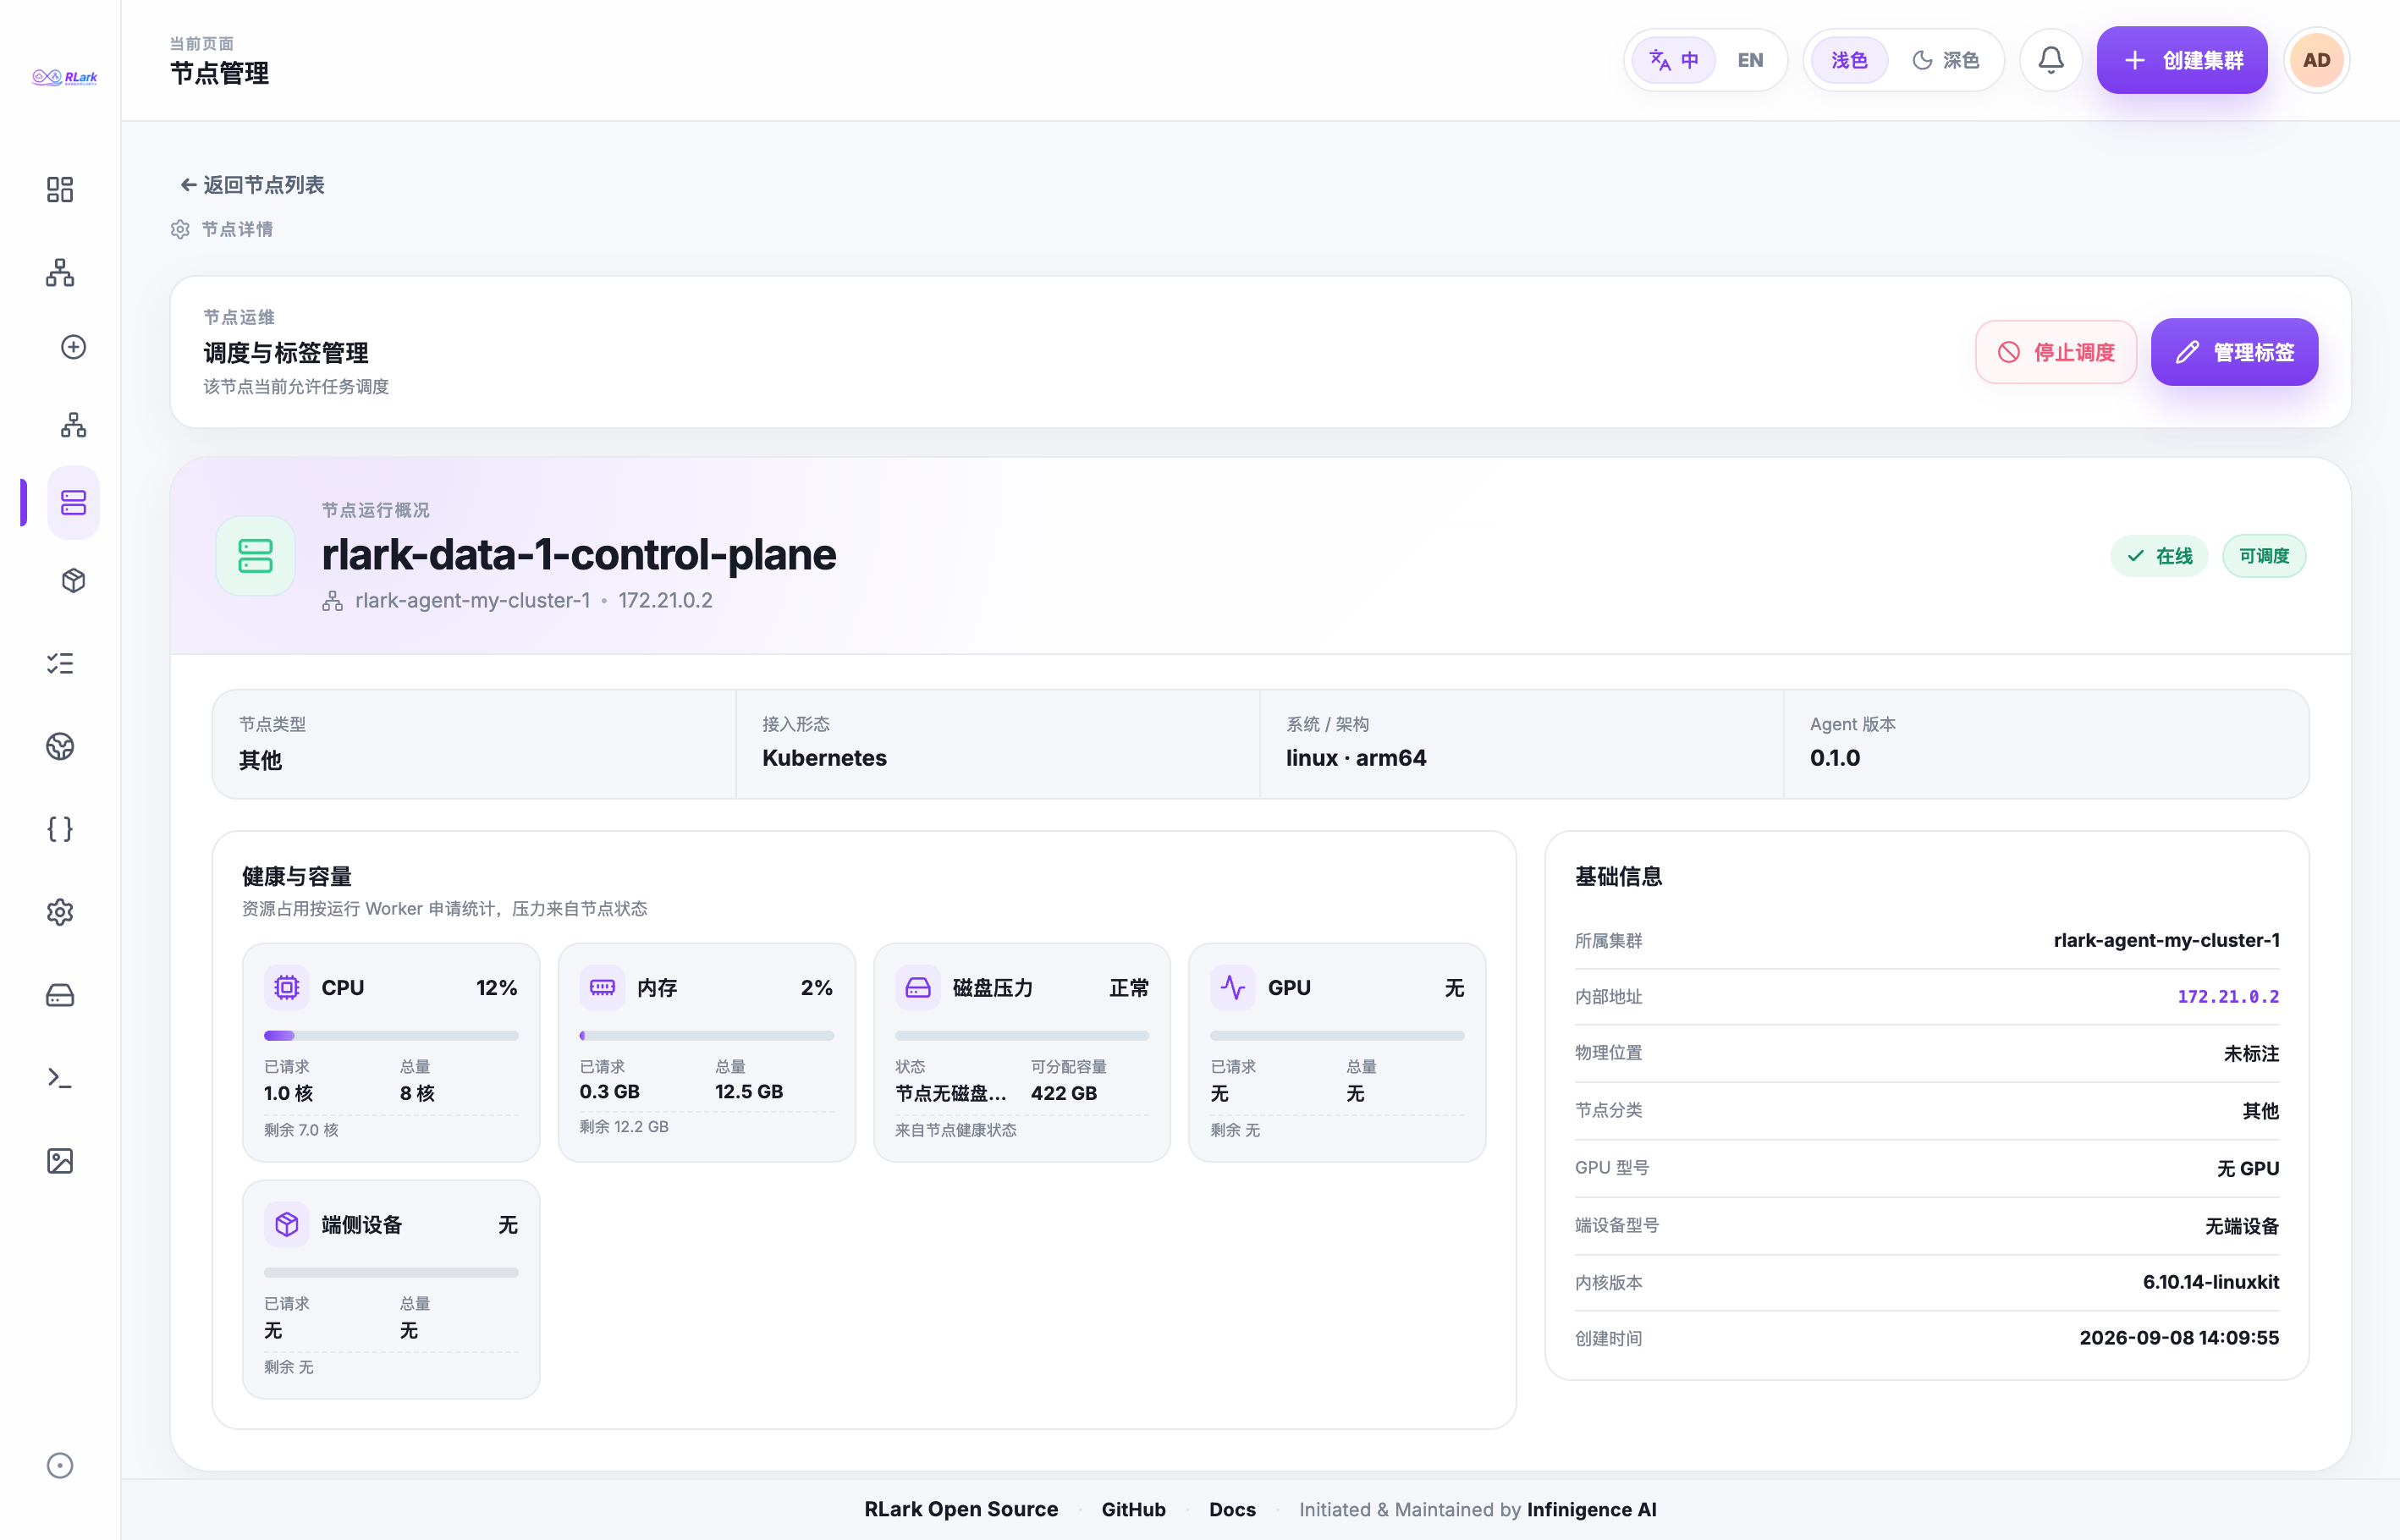Click the GPU activity icon in GPU card
The width and height of the screenshot is (2400, 1540).
coord(1233,988)
